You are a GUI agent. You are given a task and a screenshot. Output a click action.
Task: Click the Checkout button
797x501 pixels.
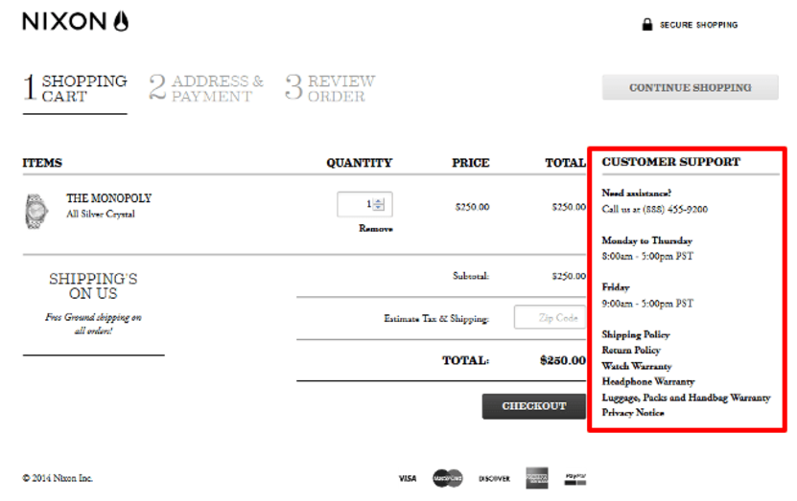pos(533,406)
